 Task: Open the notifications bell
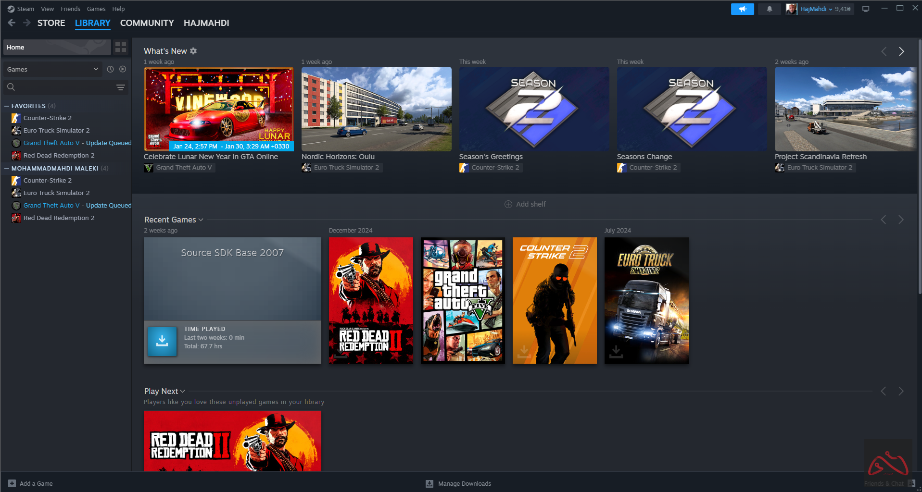(x=769, y=9)
